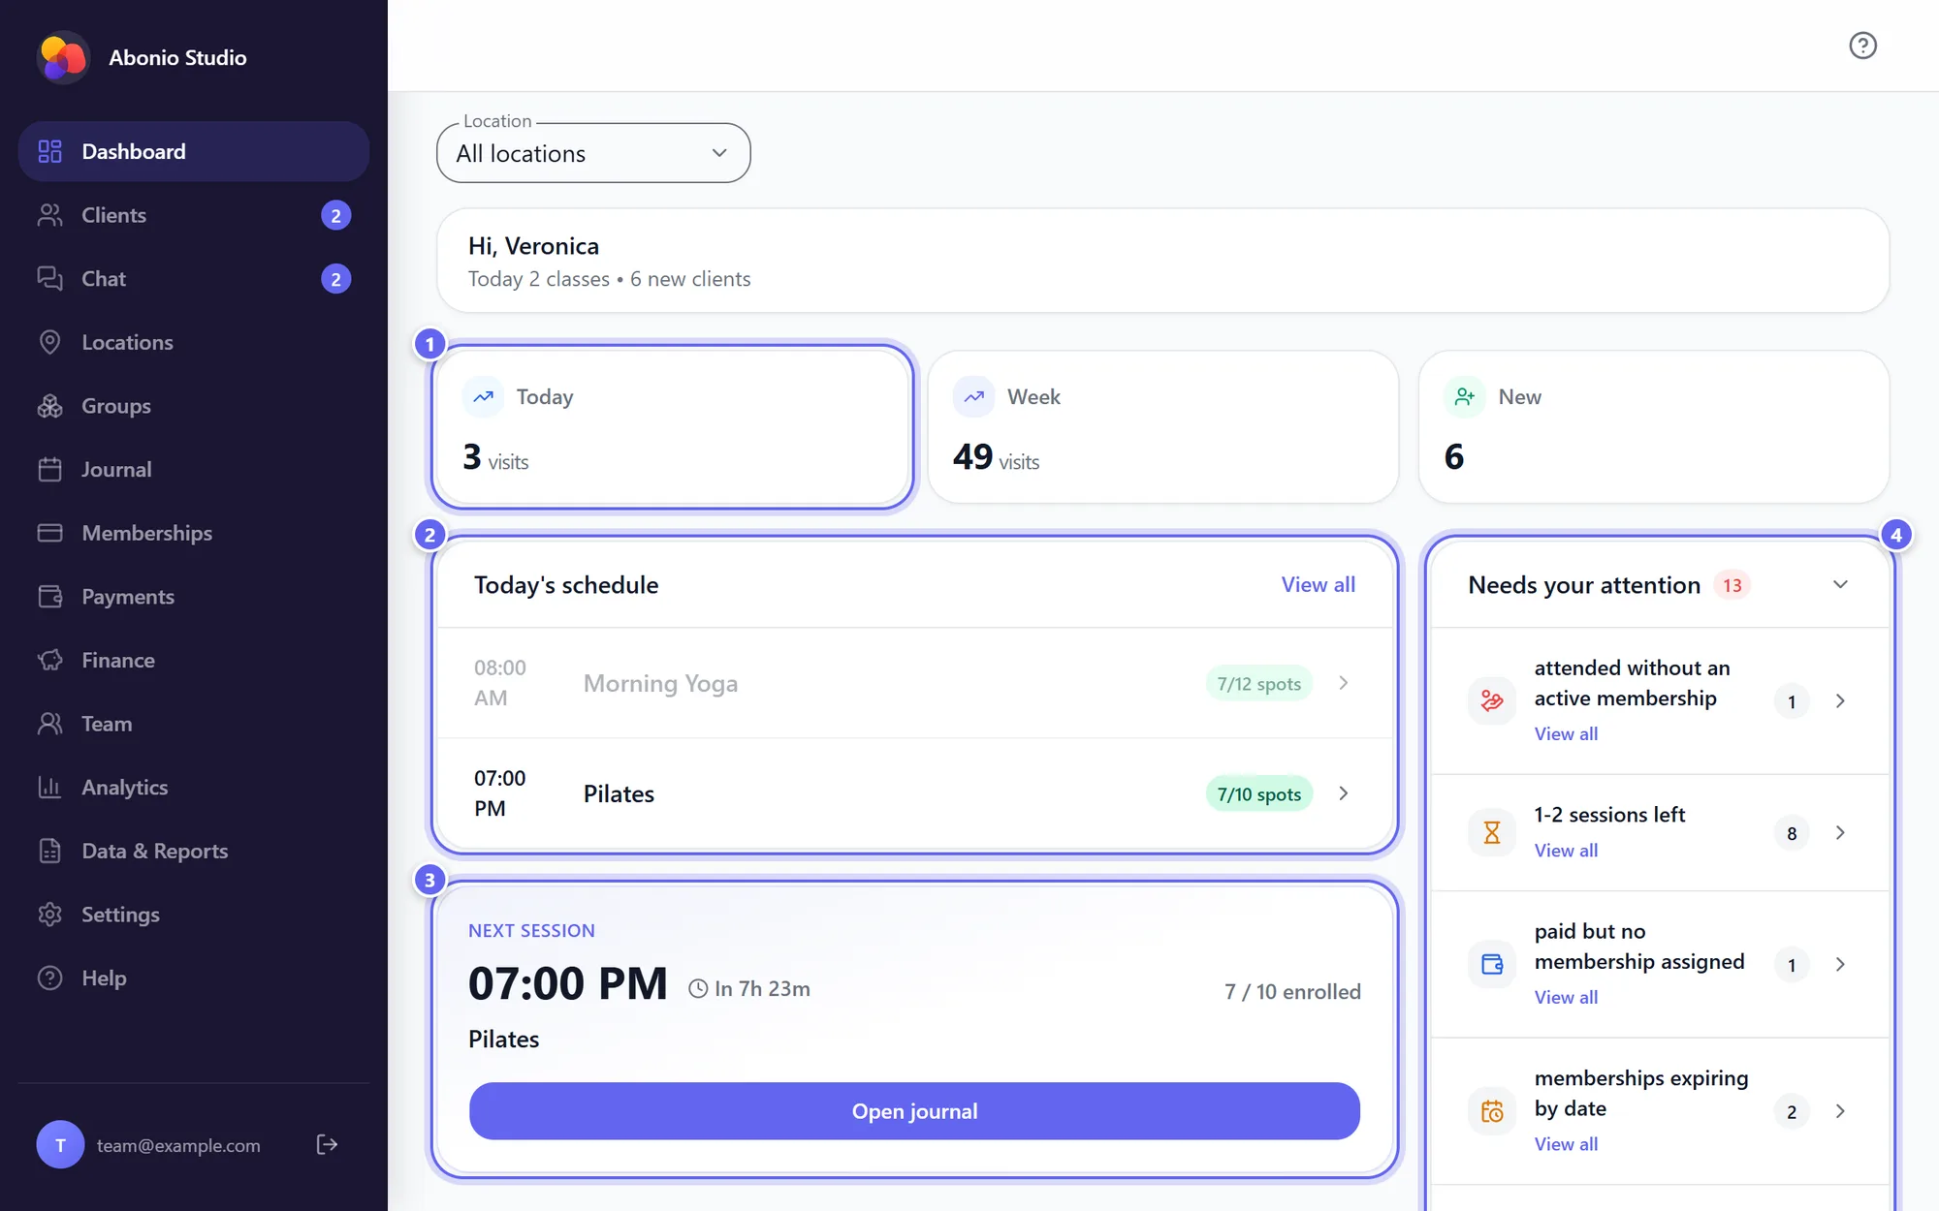The image size is (1939, 1211).
Task: Click View all under memberships expiring
Action: [x=1566, y=1144]
